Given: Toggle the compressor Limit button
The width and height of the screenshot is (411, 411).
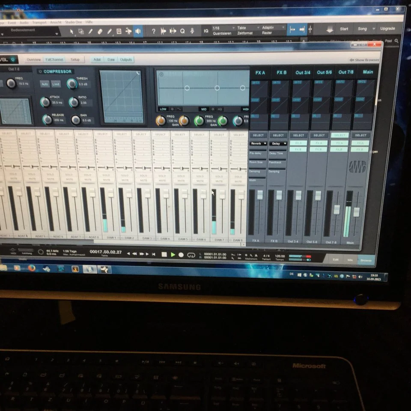Looking at the screenshot, I should [x=56, y=84].
